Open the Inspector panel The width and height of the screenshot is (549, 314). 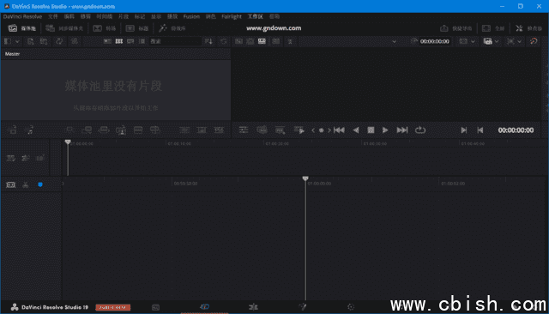pos(528,28)
